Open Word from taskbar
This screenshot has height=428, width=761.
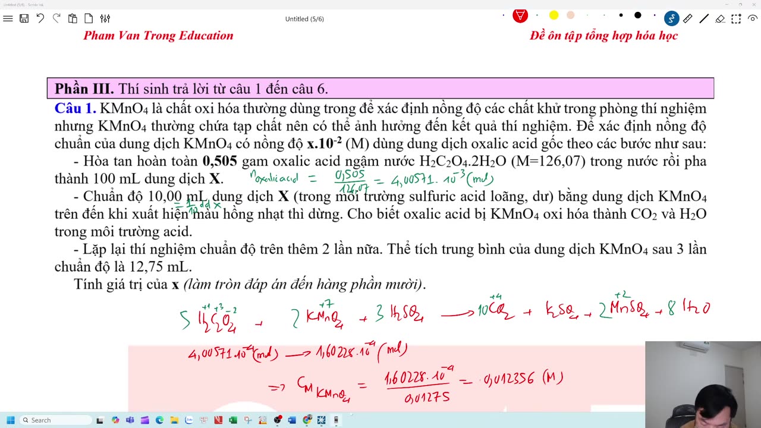[292, 420]
